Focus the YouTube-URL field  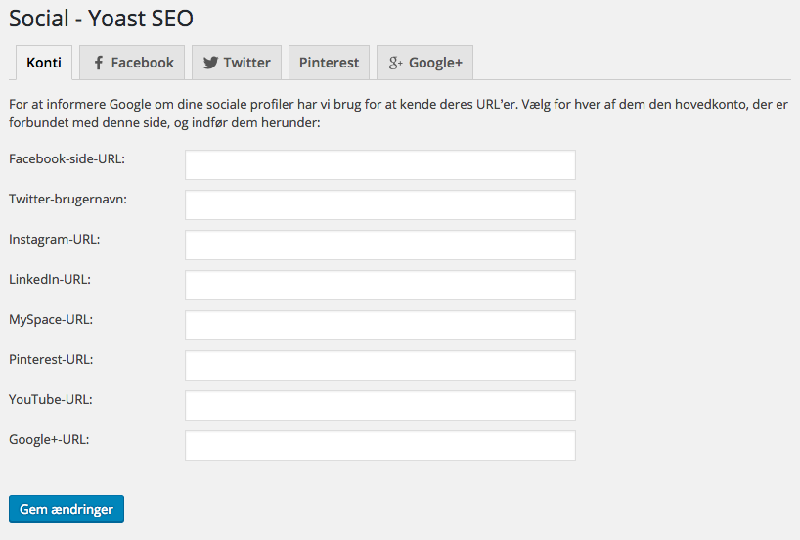(380, 405)
